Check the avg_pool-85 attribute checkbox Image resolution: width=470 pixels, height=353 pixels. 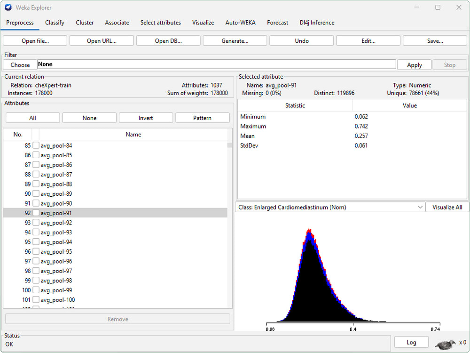click(36, 155)
